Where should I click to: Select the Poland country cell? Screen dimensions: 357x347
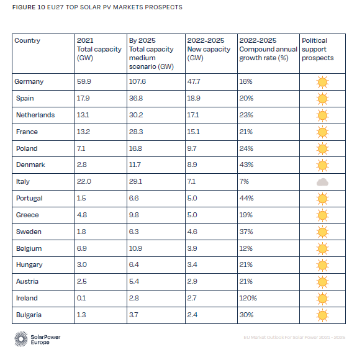[x=43, y=148]
